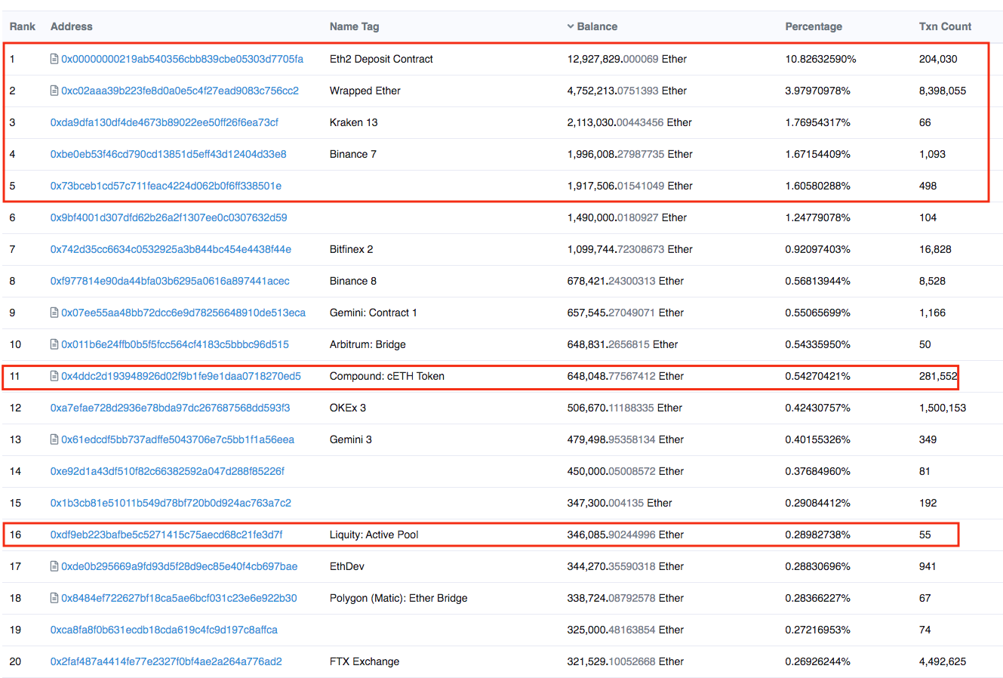Open Binance 8 address 0xf977814e90da44bf...
The width and height of the screenshot is (1003, 678).
click(x=170, y=281)
